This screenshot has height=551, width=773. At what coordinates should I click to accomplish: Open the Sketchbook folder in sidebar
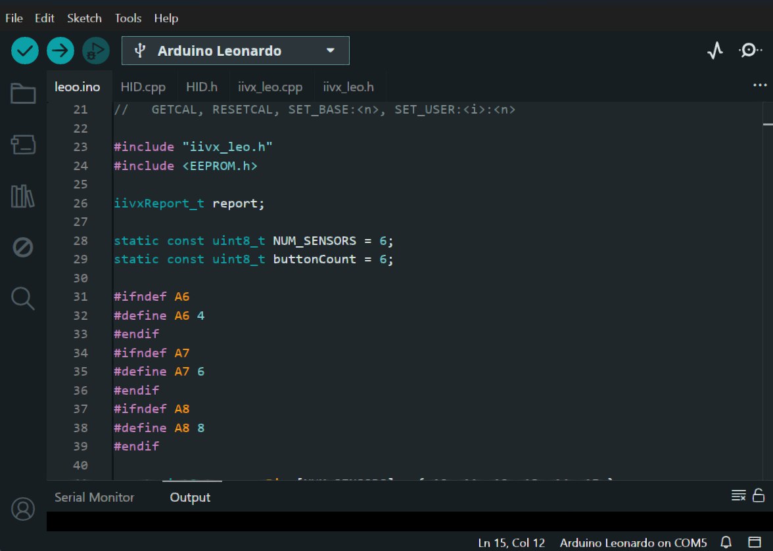(x=23, y=94)
